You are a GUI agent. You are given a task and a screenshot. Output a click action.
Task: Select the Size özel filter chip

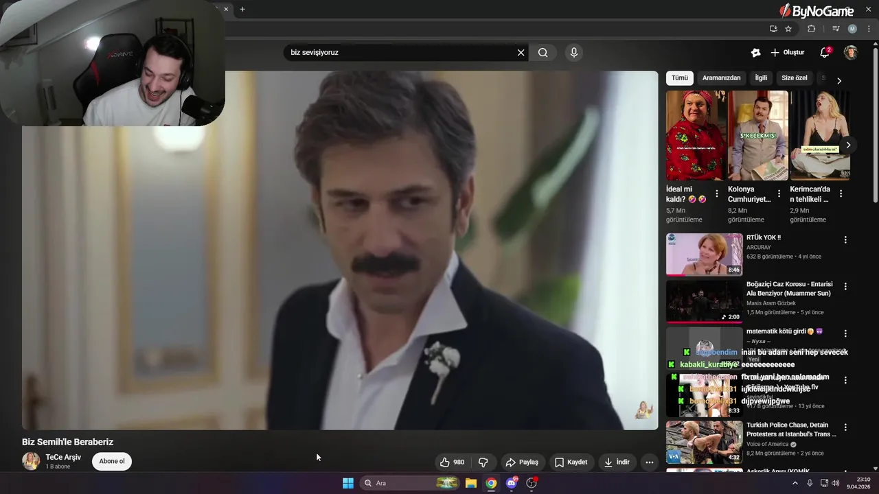pos(795,78)
